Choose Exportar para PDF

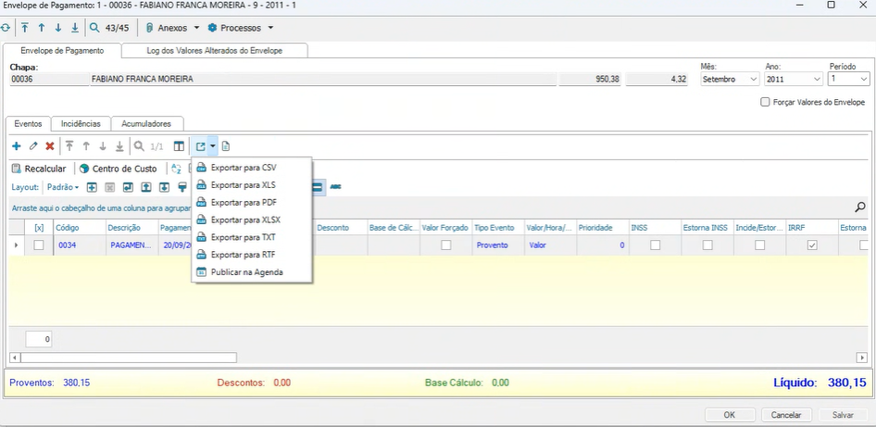[251, 202]
